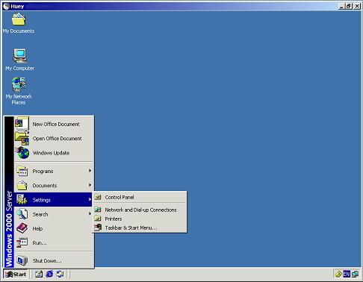Expand the Programs submenu arrow
The image size is (363, 282).
[90, 171]
